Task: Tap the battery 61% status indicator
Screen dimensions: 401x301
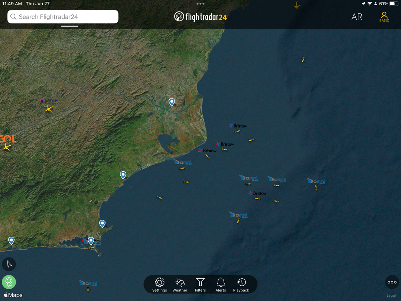Action: (388, 4)
